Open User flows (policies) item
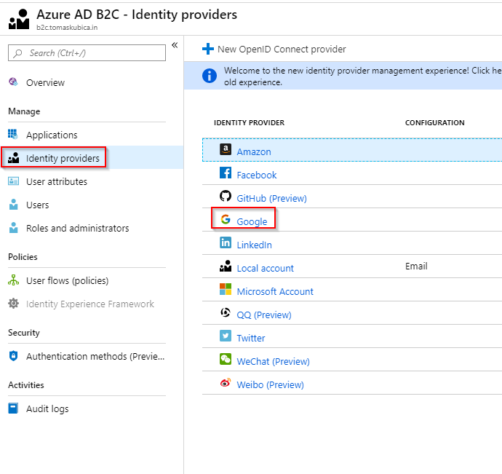 tap(67, 281)
